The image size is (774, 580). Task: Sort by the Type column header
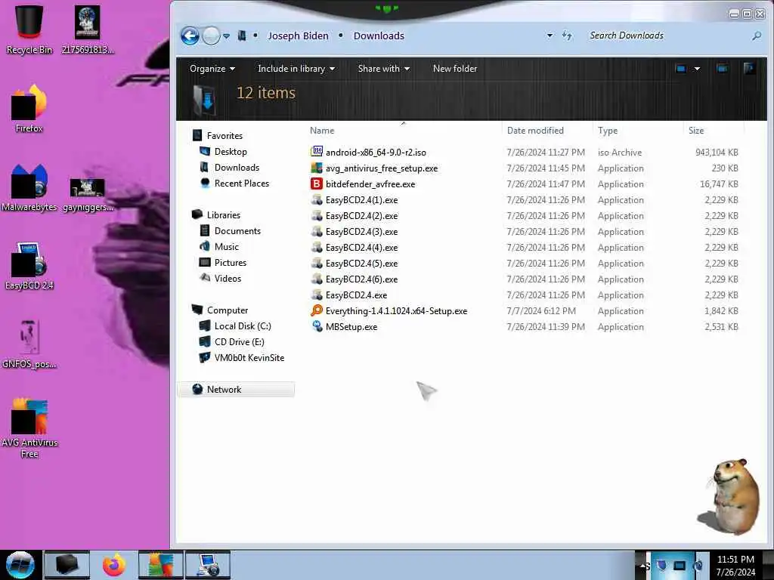coord(608,131)
